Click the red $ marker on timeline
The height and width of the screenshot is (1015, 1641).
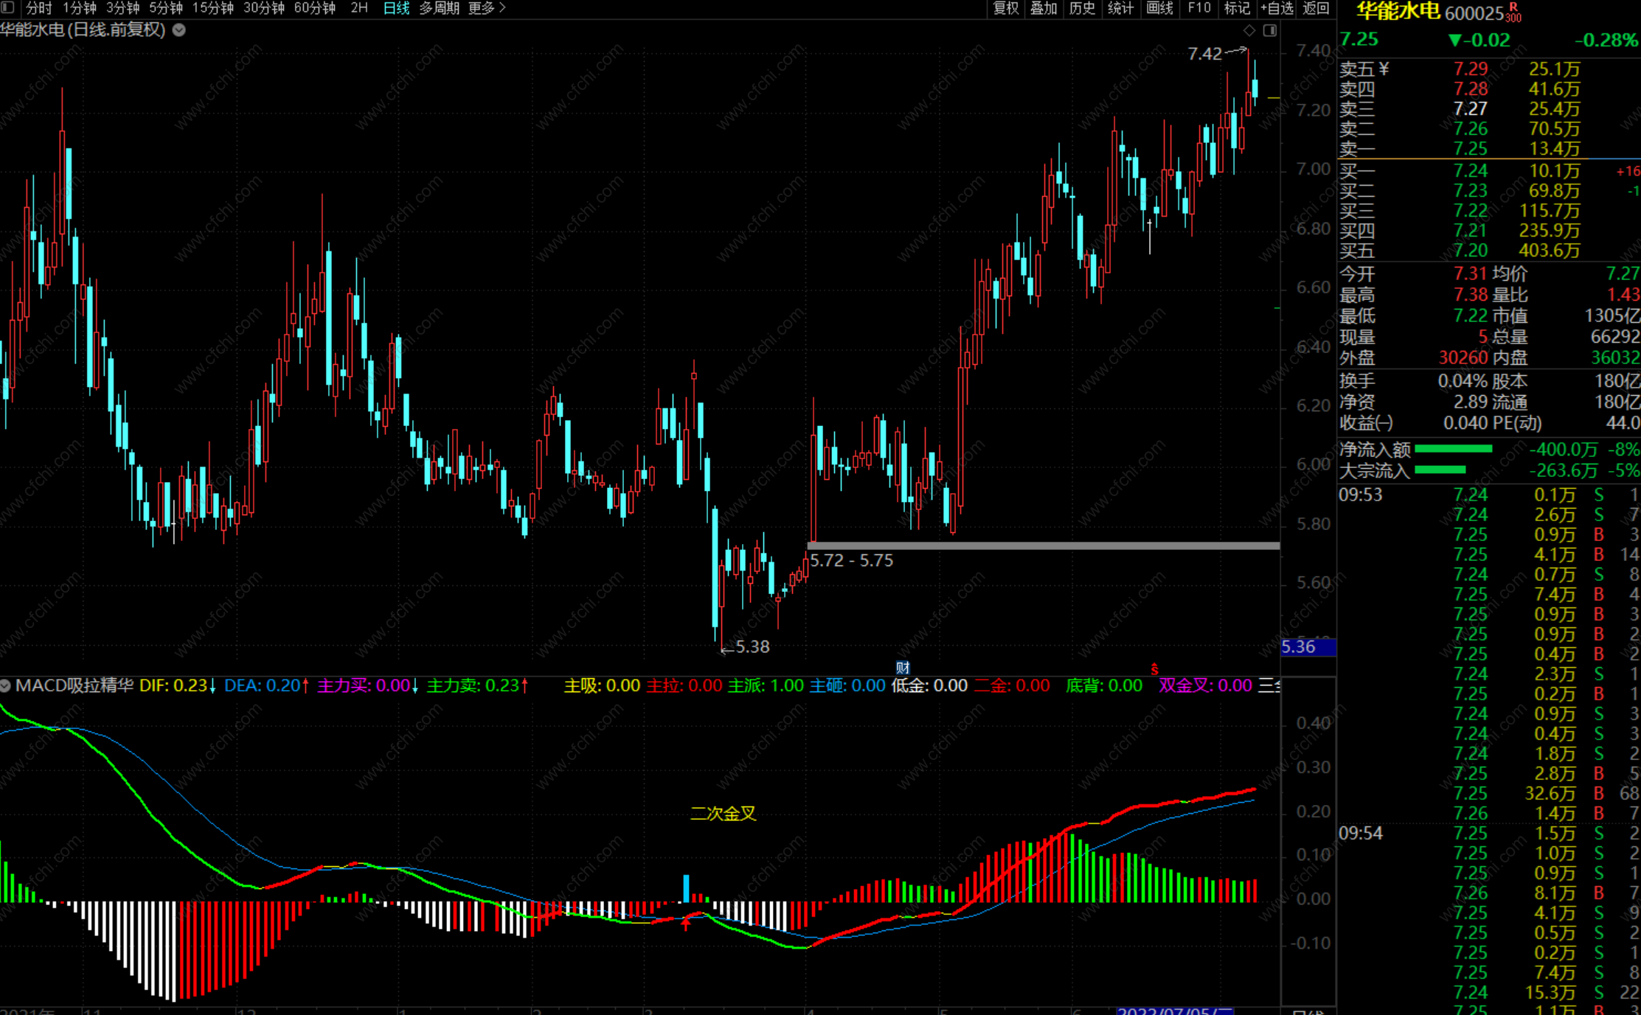1154,669
